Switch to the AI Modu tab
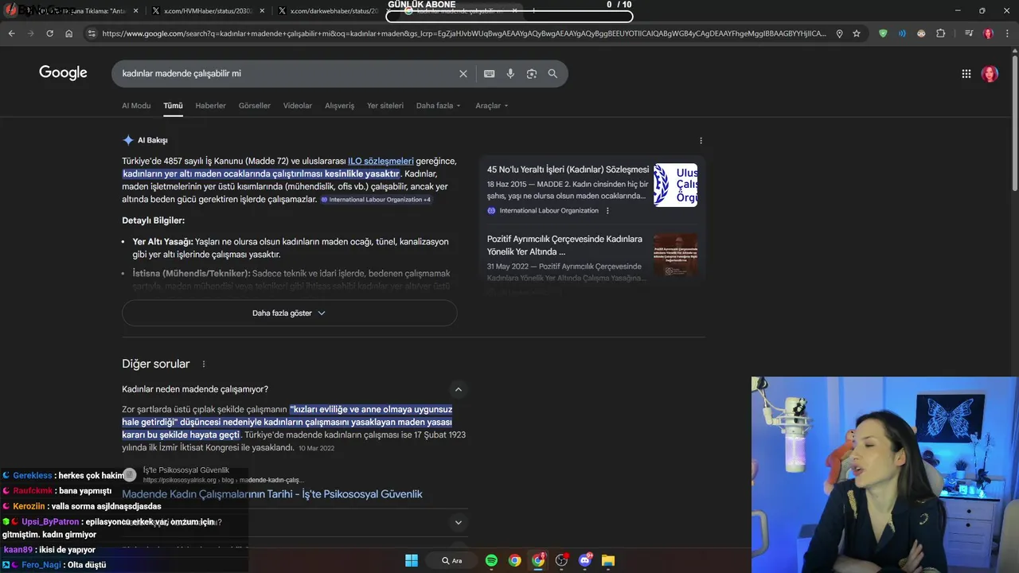 136,106
